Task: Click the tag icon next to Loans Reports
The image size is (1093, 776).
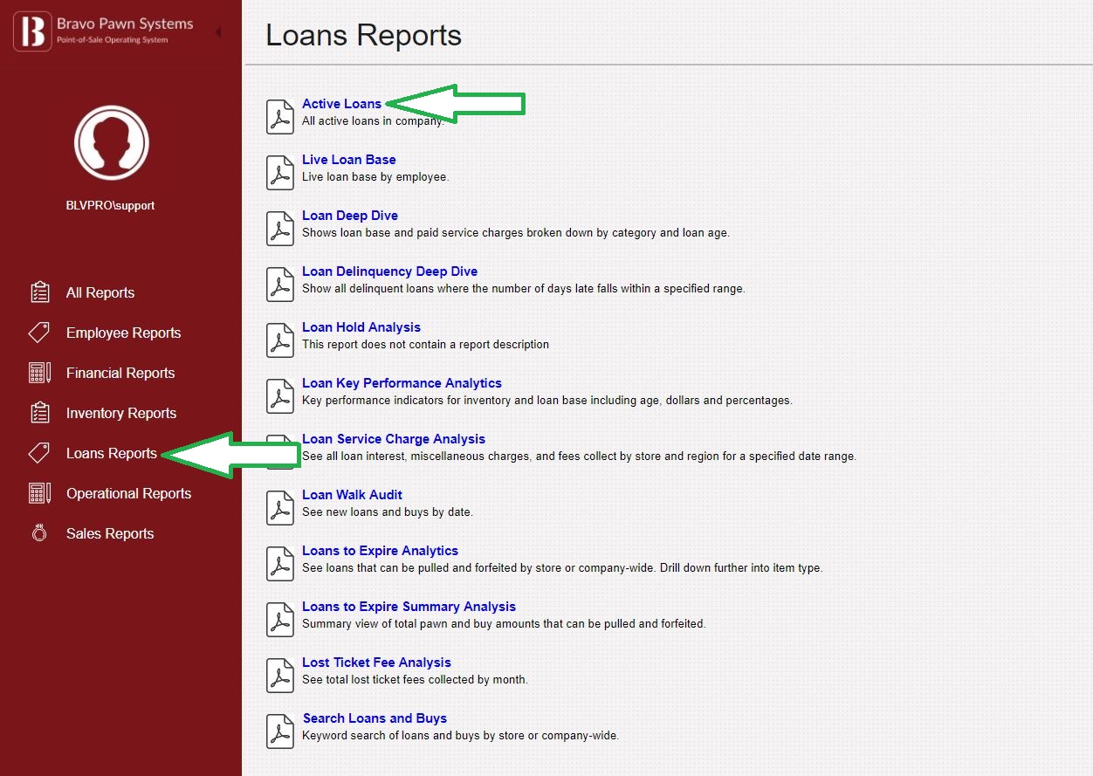Action: point(39,453)
